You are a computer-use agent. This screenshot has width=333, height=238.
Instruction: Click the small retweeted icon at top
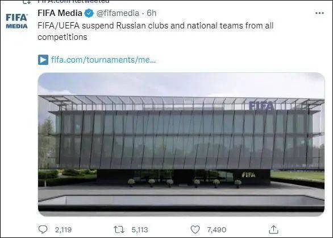(x=27, y=2)
